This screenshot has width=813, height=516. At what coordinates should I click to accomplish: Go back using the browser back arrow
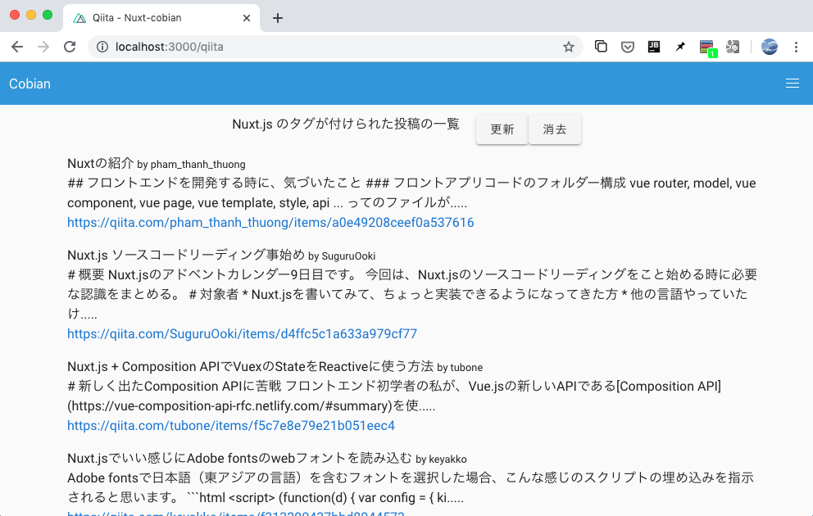coord(17,48)
